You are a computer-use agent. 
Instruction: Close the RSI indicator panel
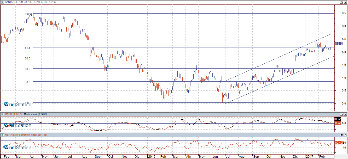point(345,135)
